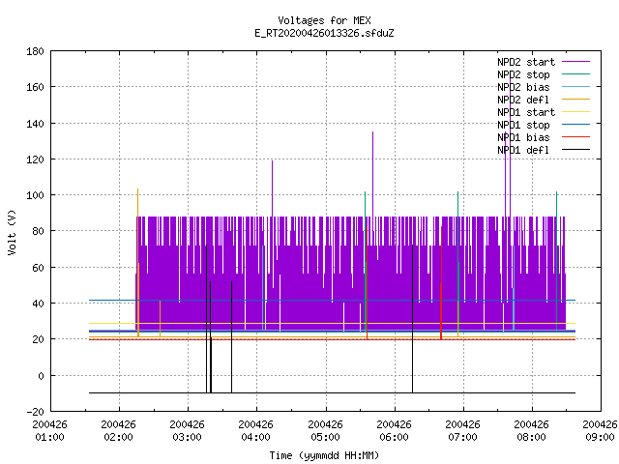Click the 200426 03:00 time tick label
The image size is (619, 464).
pos(187,431)
